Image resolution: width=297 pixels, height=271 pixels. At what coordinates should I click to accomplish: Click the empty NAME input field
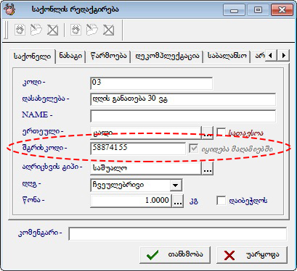click(x=183, y=116)
